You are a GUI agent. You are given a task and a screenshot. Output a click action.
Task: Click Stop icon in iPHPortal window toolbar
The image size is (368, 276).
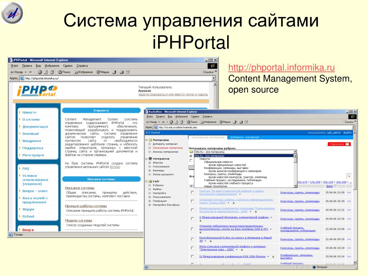(x=40, y=72)
